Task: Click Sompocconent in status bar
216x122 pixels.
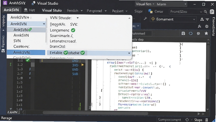Action: pyautogui.click(x=169, y=120)
